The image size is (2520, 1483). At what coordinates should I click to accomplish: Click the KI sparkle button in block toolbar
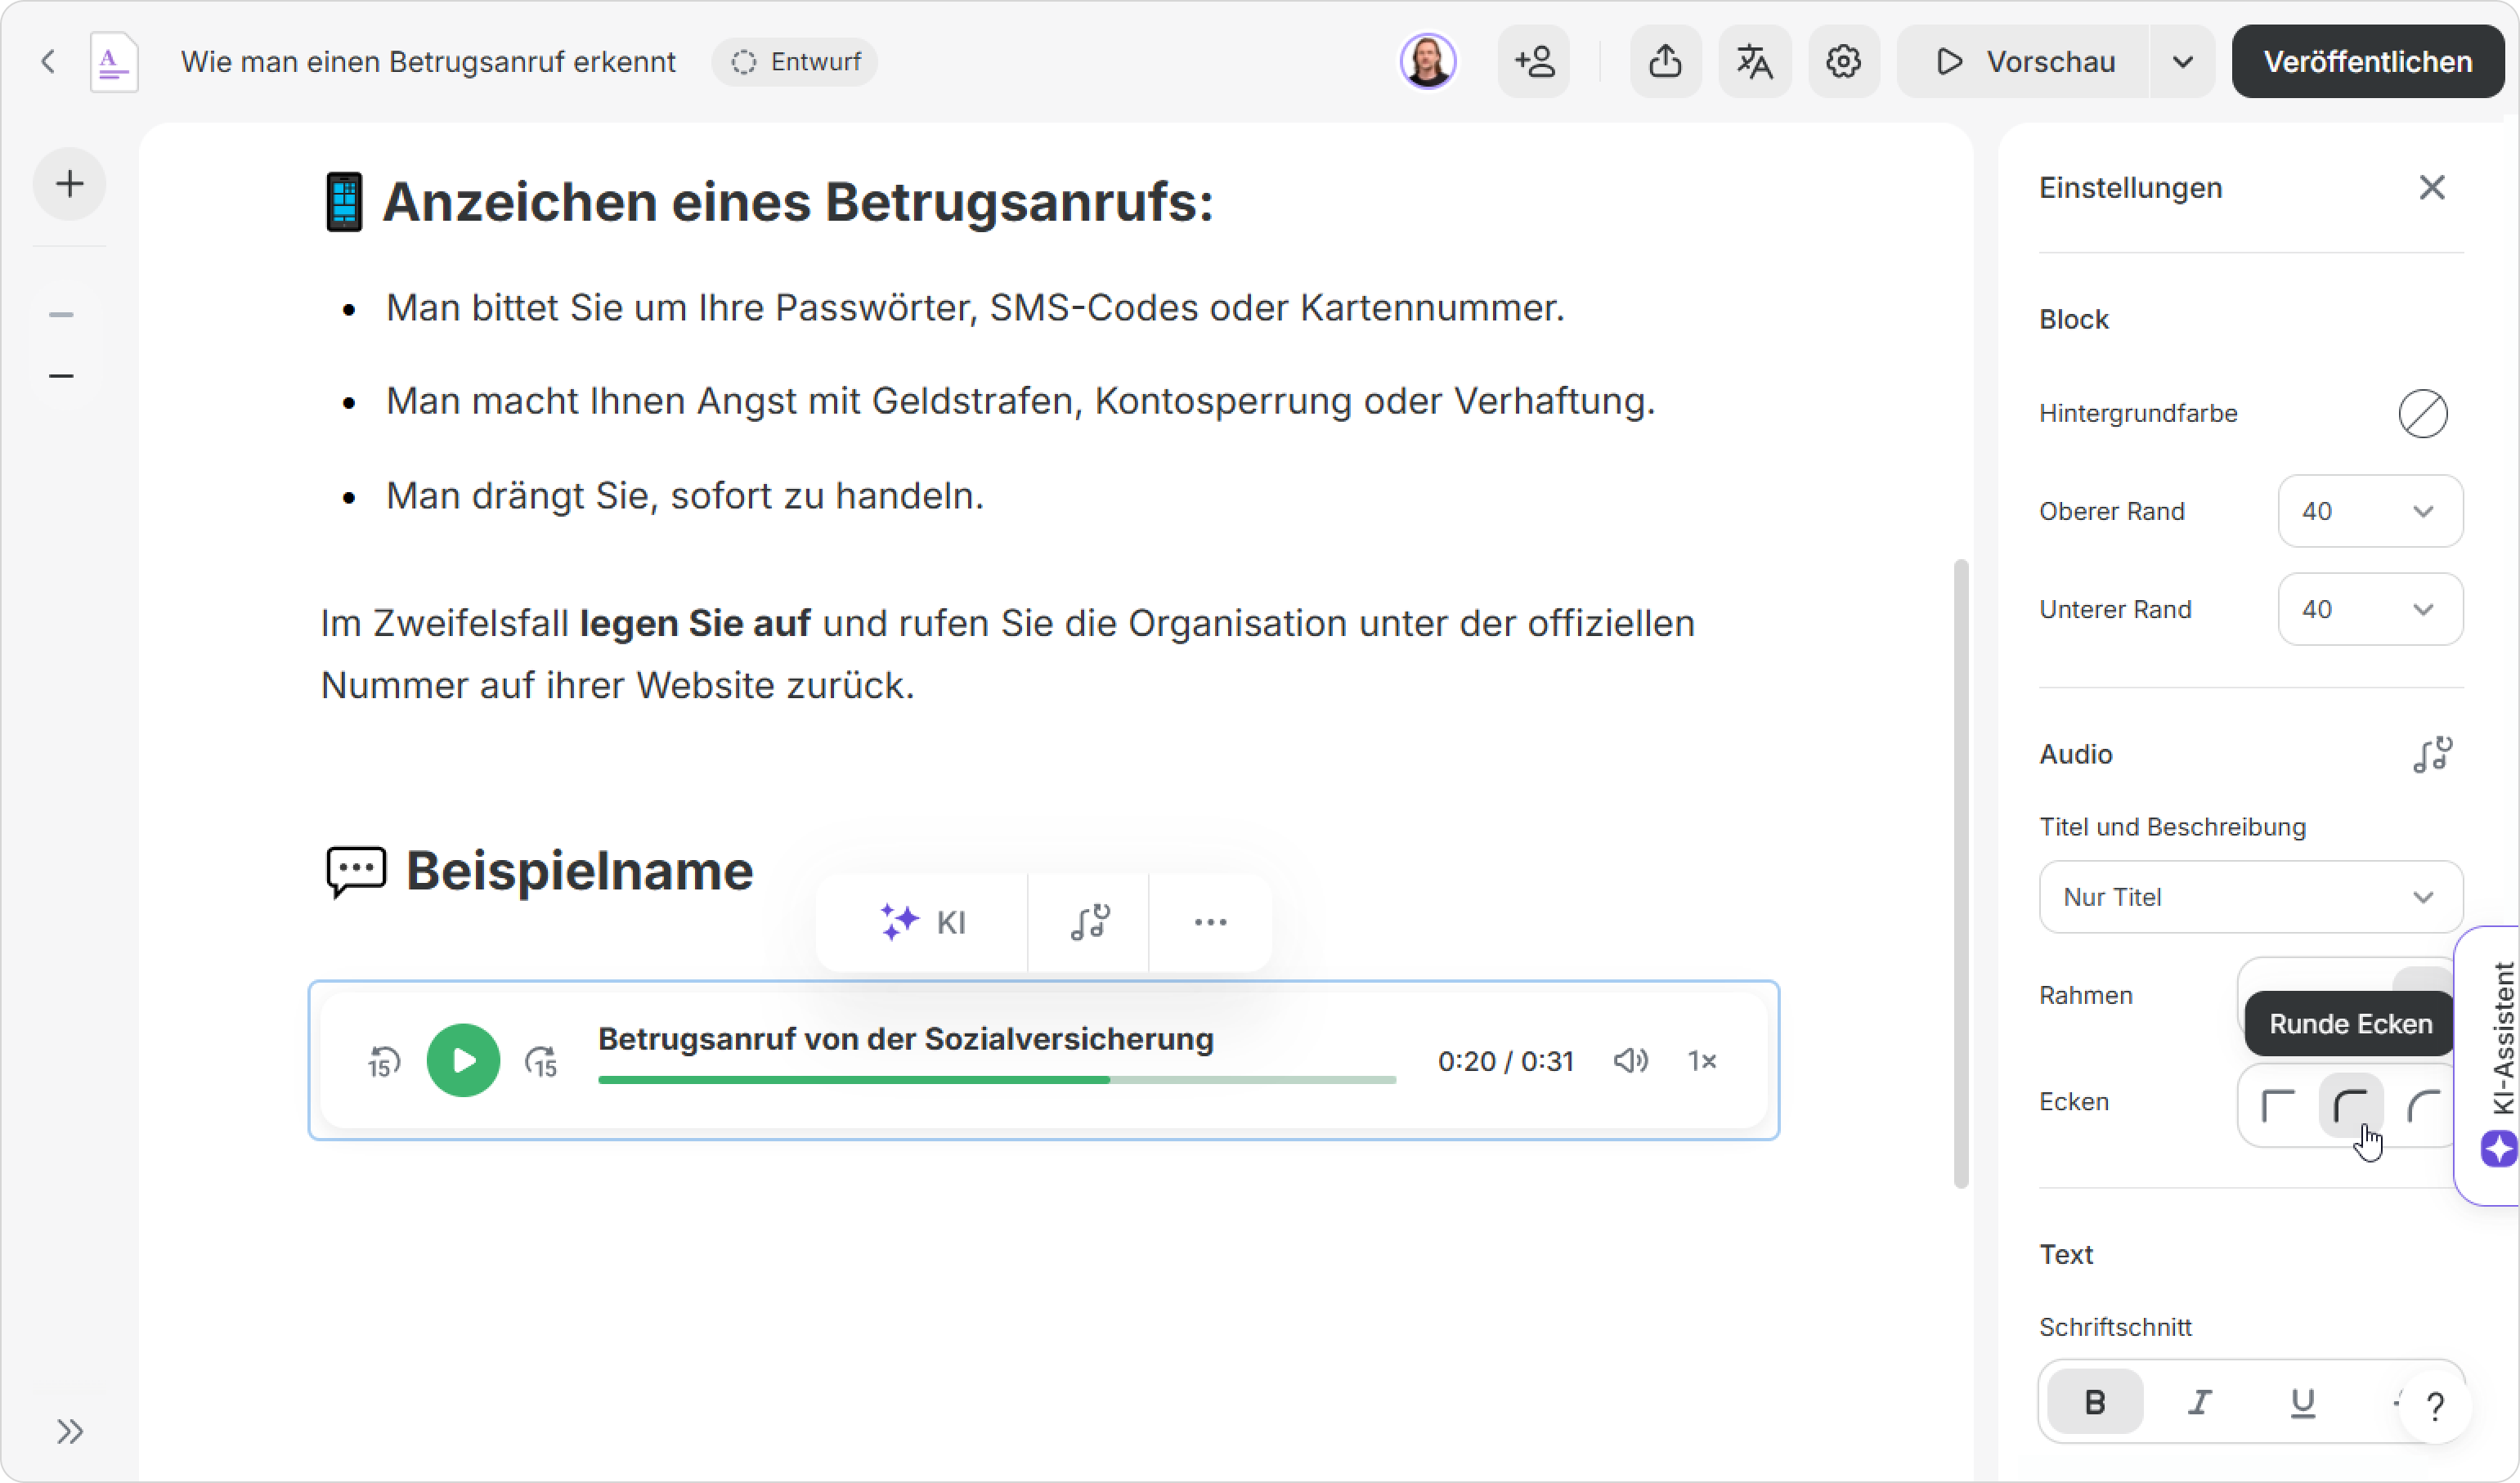(x=922, y=922)
